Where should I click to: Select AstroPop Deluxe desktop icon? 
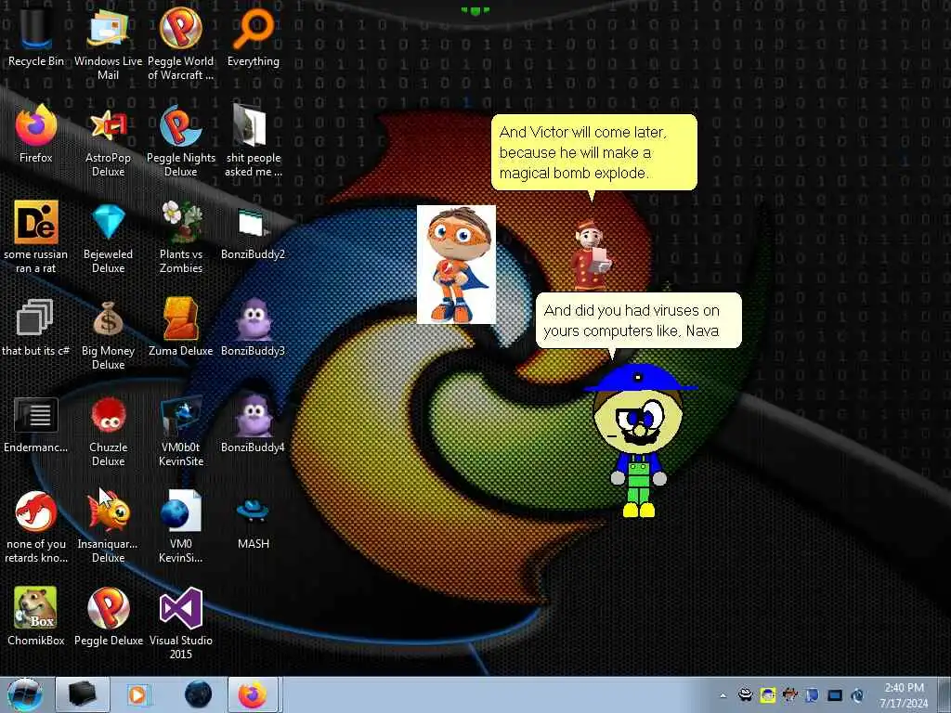coord(108,141)
